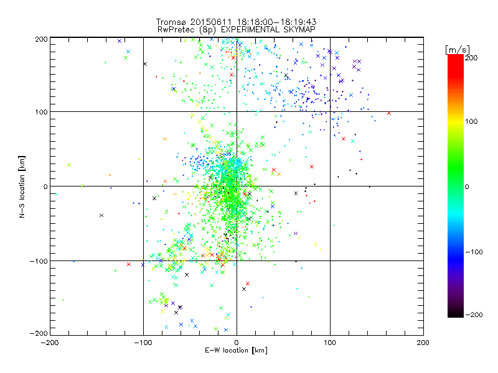Click the velocity colorbar scale

click(456, 186)
